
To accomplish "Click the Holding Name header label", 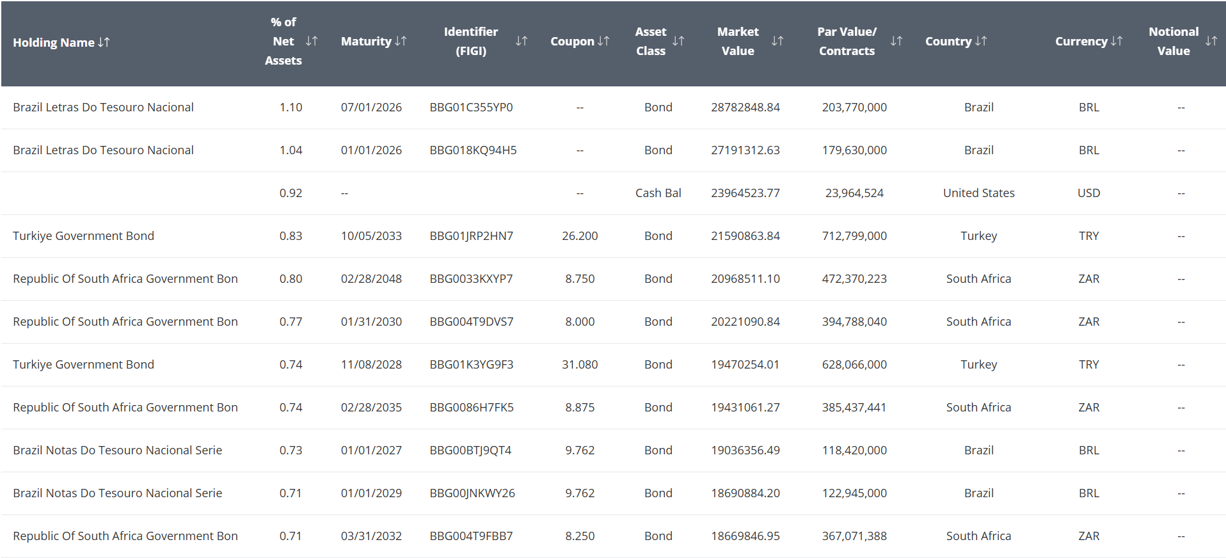I will (54, 42).
